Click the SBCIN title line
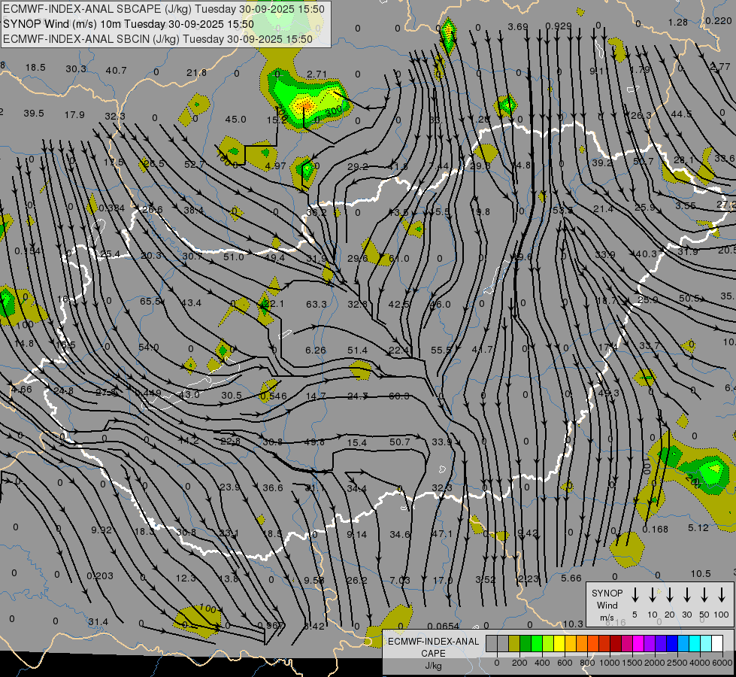The image size is (736, 677). [157, 39]
